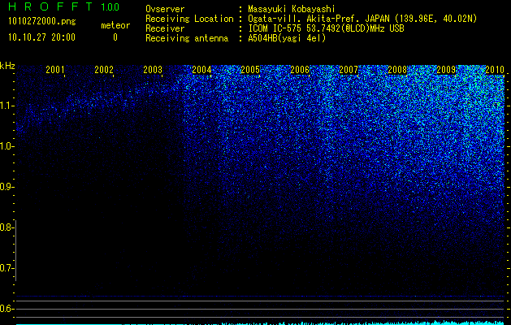Select the file name 1010272000.png
The height and width of the screenshot is (325, 511).
[x=42, y=21]
